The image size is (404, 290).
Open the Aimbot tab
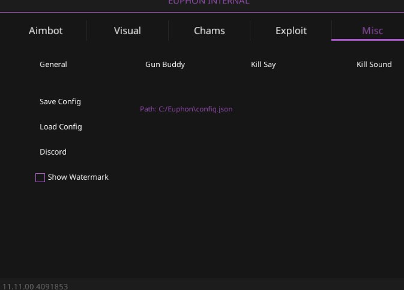click(x=46, y=31)
